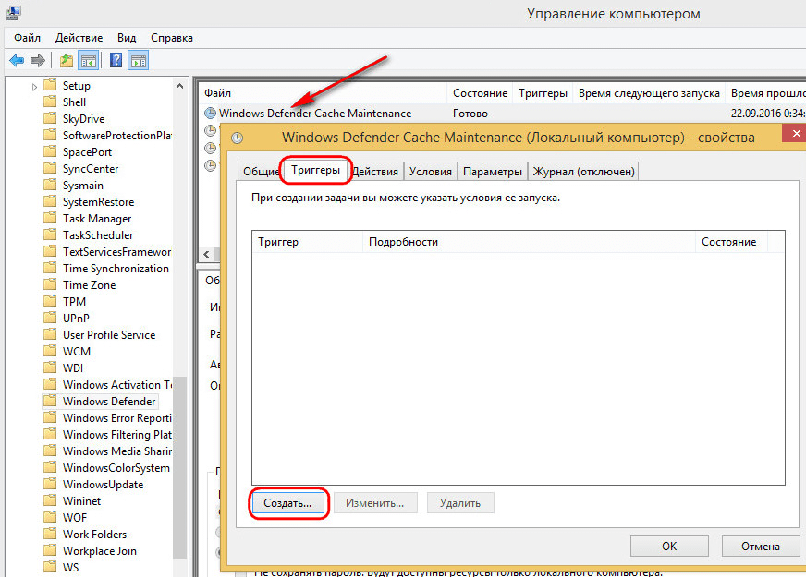Select the Windows Defender folder in tree
This screenshot has width=806, height=577.
109,402
